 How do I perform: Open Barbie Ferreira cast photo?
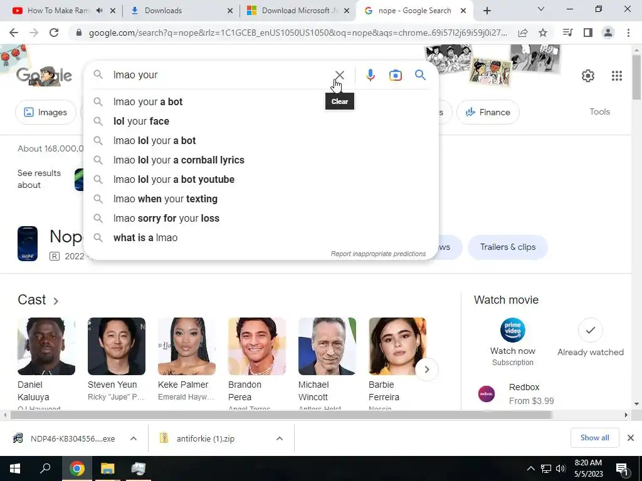pyautogui.click(x=397, y=346)
